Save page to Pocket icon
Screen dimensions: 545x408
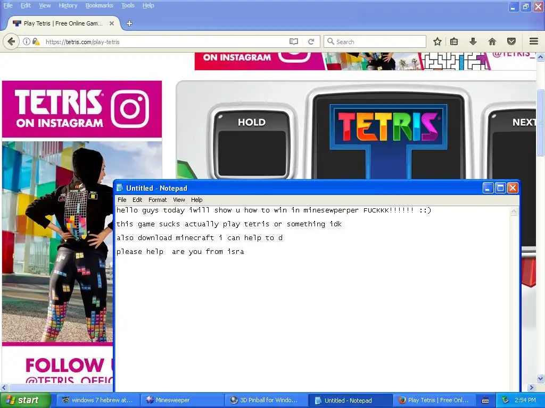click(x=511, y=41)
